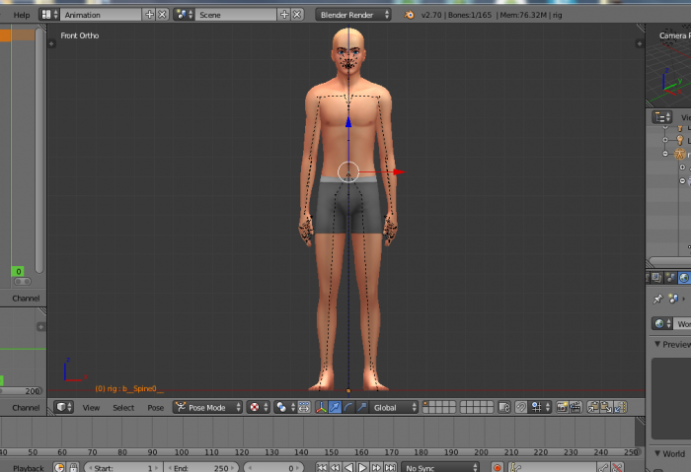Screen dimensions: 691x472
Task: Click the armature rig icon in outliner
Action: click(x=679, y=154)
